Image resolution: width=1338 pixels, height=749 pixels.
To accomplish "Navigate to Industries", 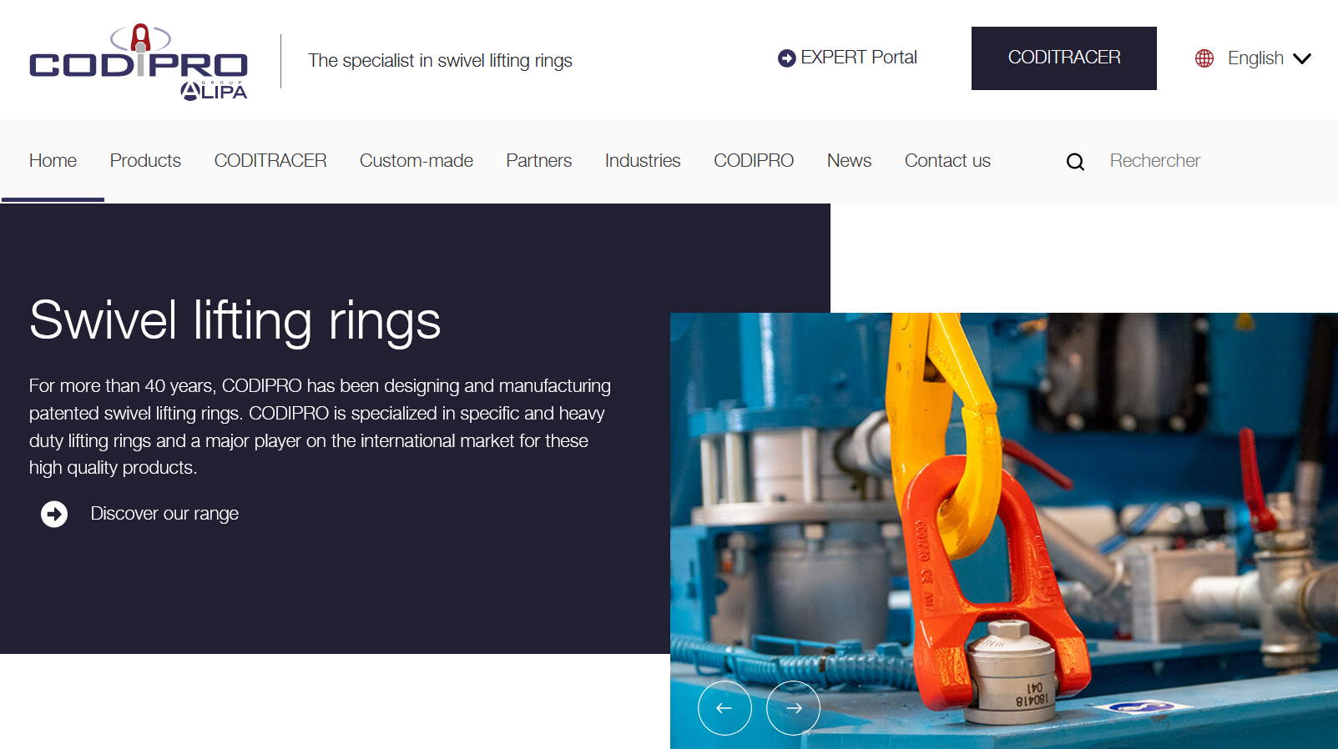I will 642,161.
